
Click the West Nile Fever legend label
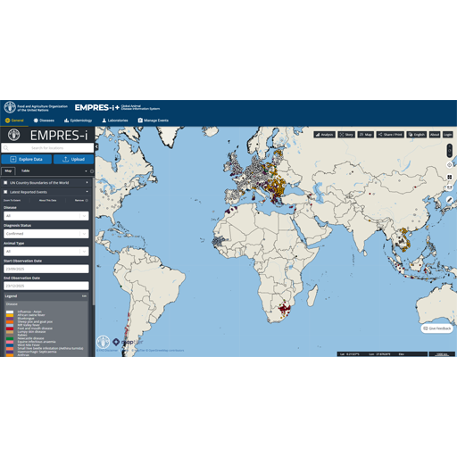pyautogui.click(x=29, y=345)
